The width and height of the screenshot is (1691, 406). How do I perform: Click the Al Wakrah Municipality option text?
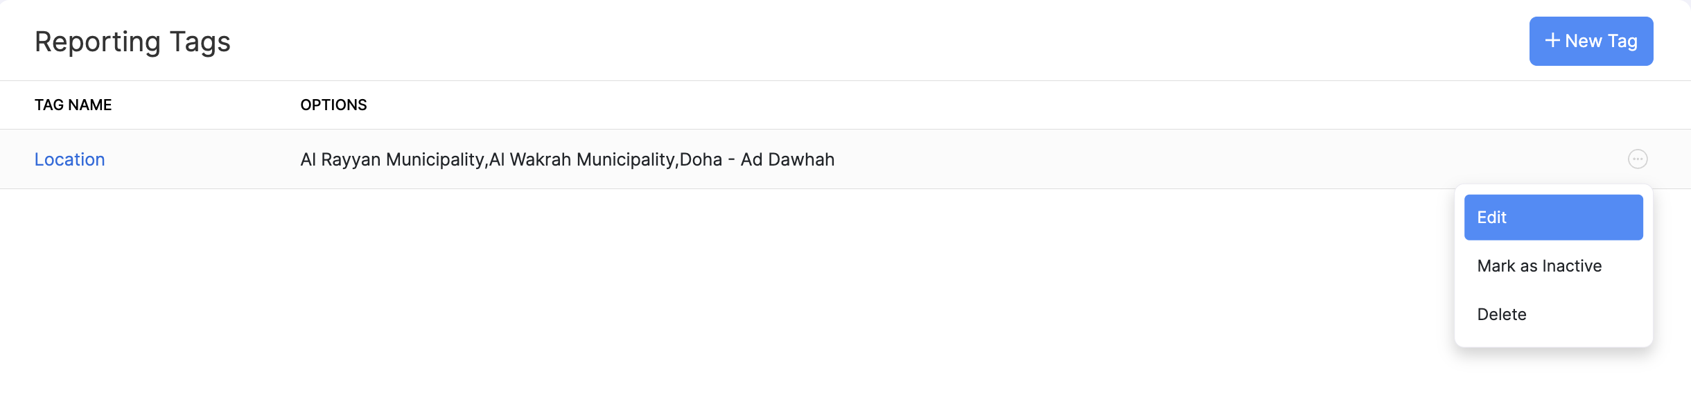point(582,159)
